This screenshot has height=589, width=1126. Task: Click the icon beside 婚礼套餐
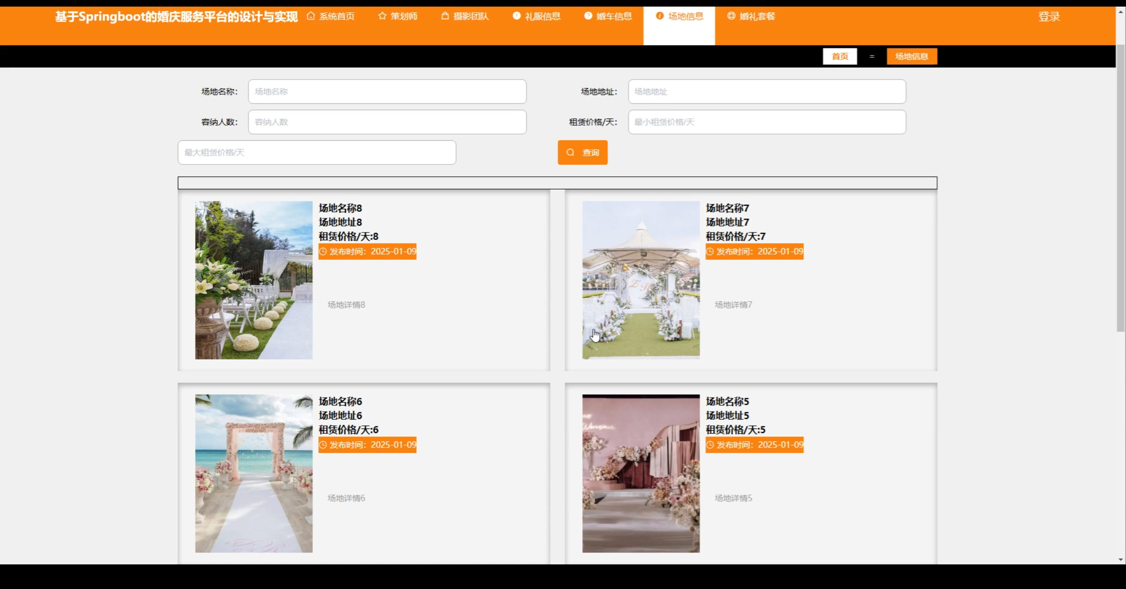[x=731, y=16]
